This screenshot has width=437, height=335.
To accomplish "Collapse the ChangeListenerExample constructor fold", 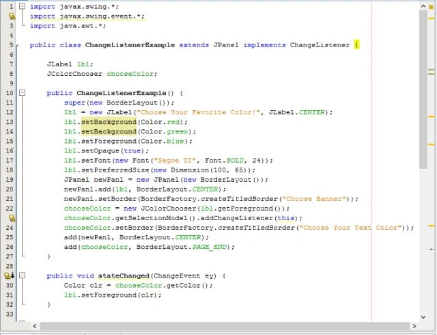I will [22, 93].
